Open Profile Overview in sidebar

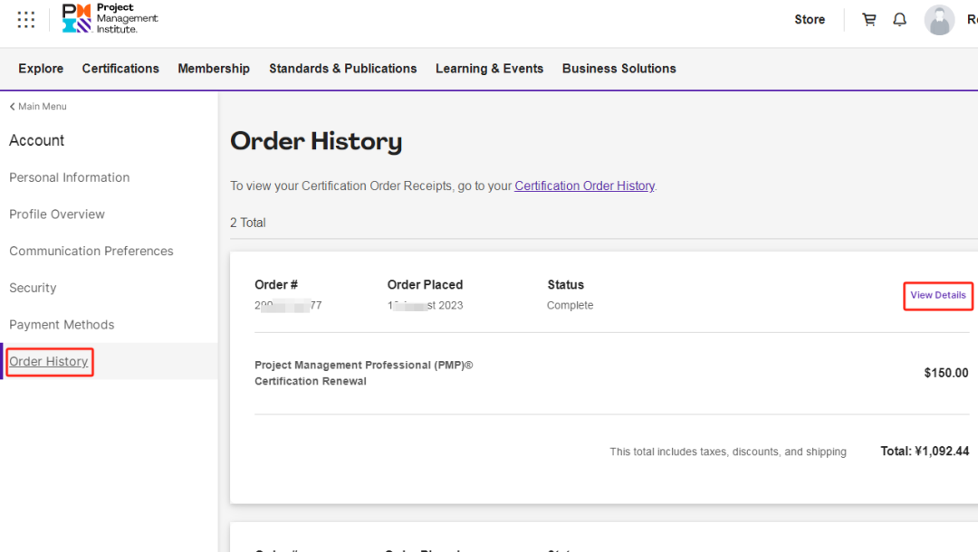click(57, 214)
